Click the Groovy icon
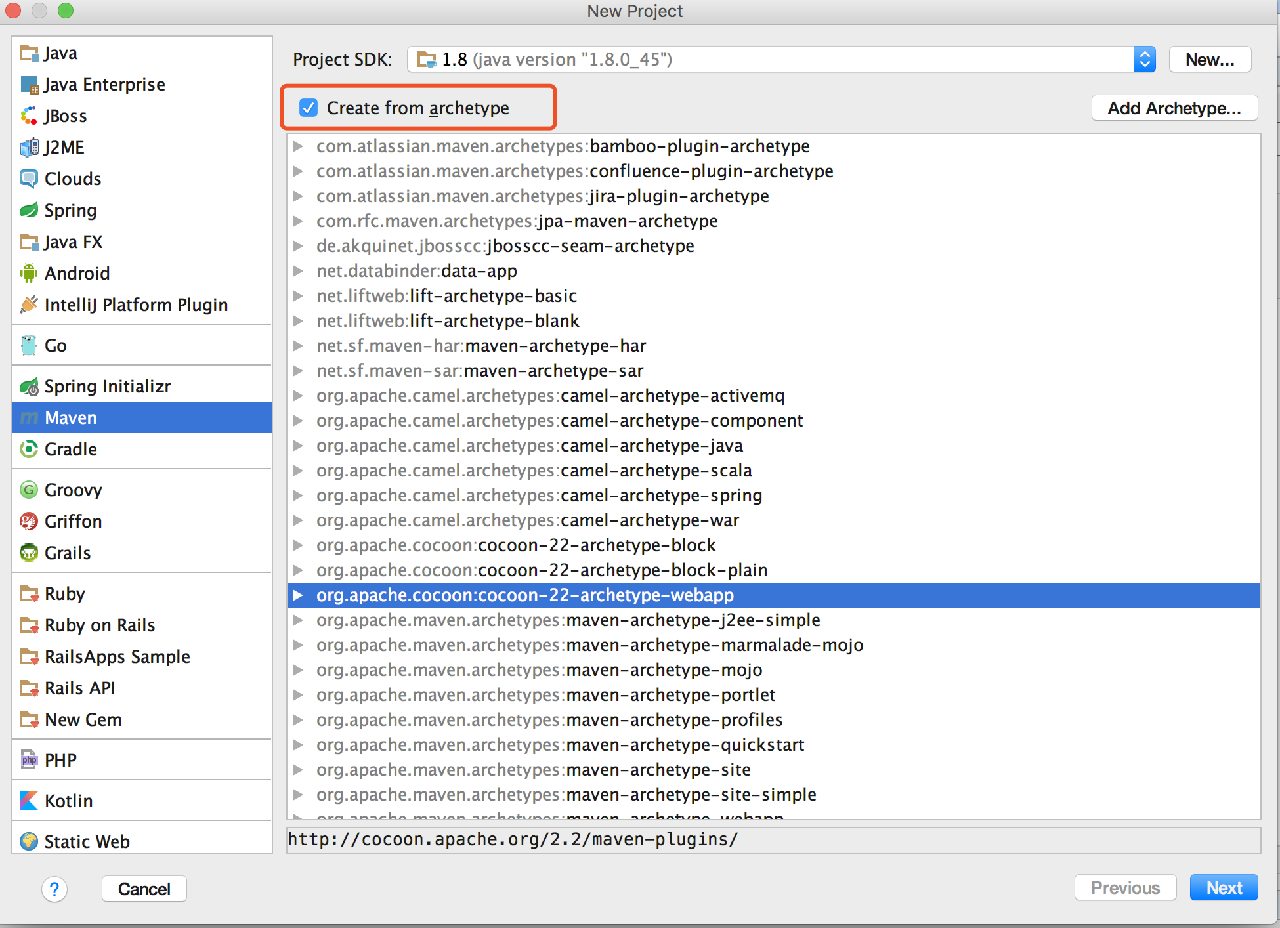Image resolution: width=1280 pixels, height=928 pixels. point(29,490)
